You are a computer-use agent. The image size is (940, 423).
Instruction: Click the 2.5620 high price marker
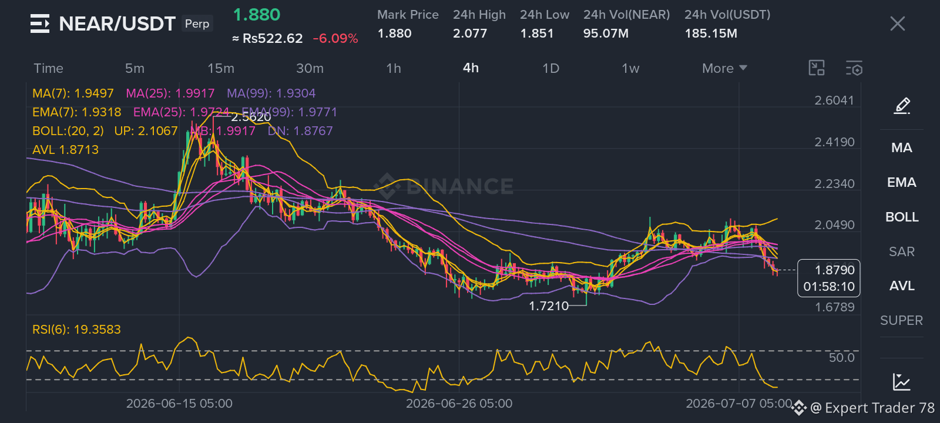251,117
